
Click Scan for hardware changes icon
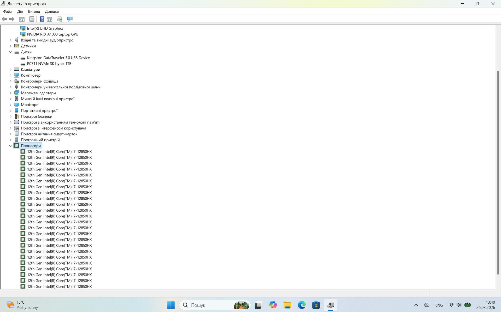click(70, 19)
